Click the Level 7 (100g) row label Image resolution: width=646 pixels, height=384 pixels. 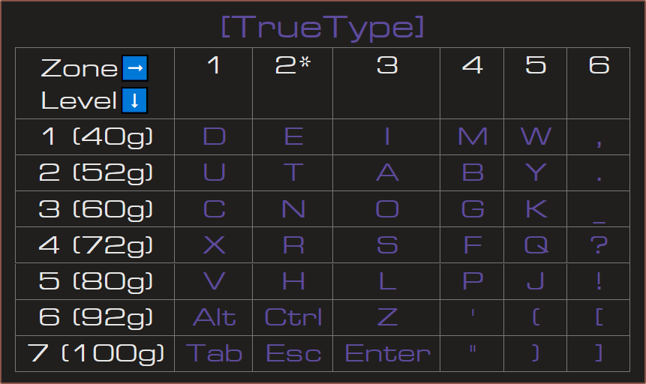pyautogui.click(x=95, y=353)
